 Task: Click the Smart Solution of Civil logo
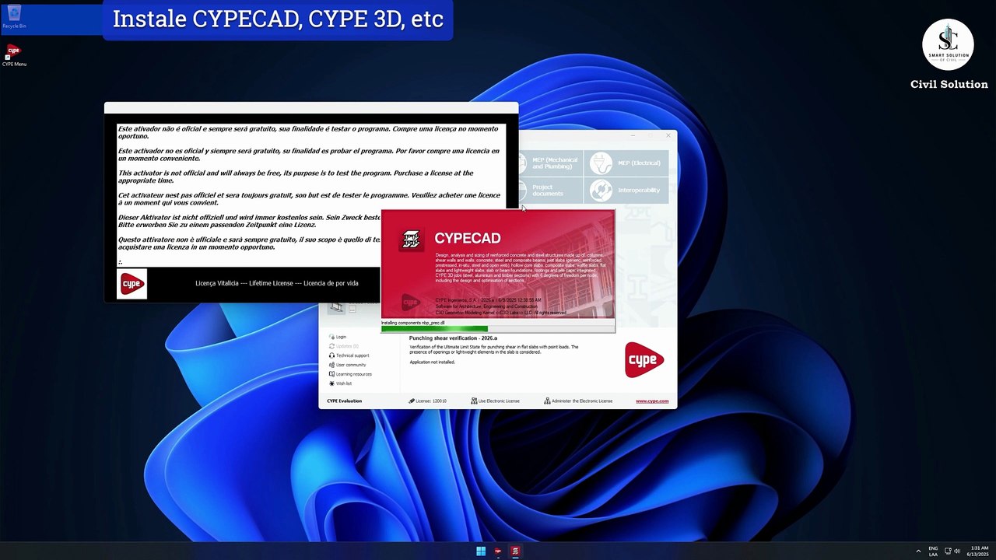pyautogui.click(x=948, y=45)
